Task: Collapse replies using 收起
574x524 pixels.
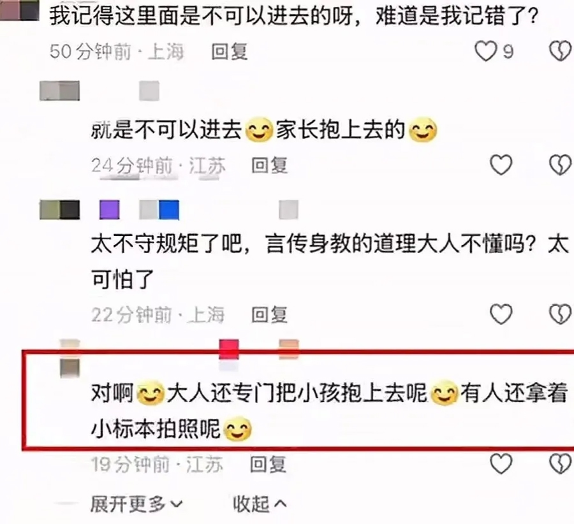Action: pos(260,504)
